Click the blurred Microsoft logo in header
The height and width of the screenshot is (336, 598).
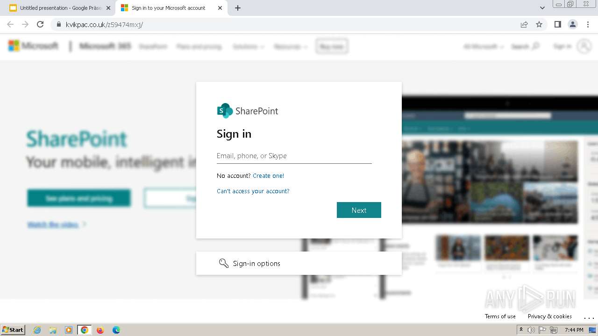[x=33, y=46]
